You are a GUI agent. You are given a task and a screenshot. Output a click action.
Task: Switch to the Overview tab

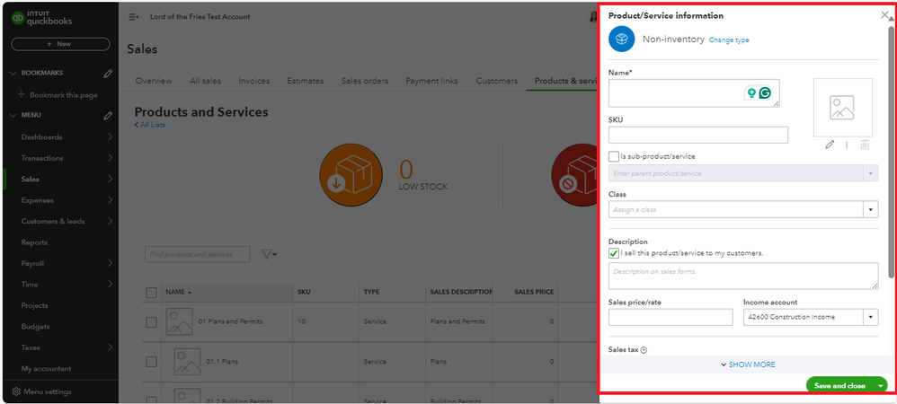154,81
